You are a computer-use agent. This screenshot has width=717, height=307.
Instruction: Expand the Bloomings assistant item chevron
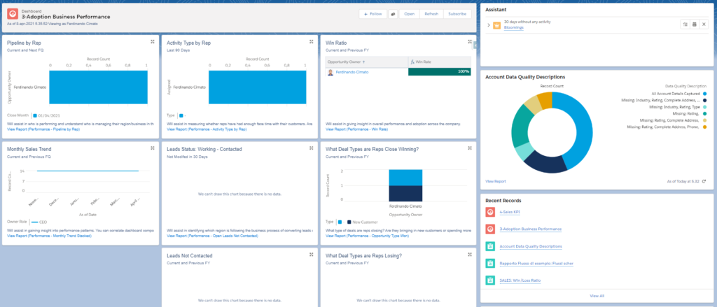tap(488, 25)
